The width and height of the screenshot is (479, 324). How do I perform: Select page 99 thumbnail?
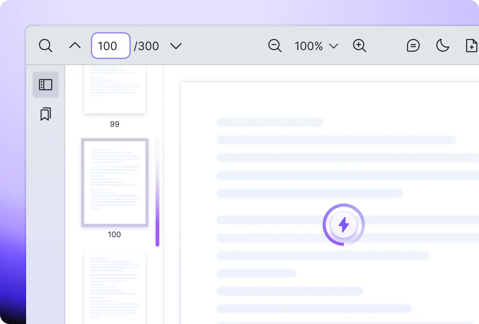pyautogui.click(x=115, y=89)
